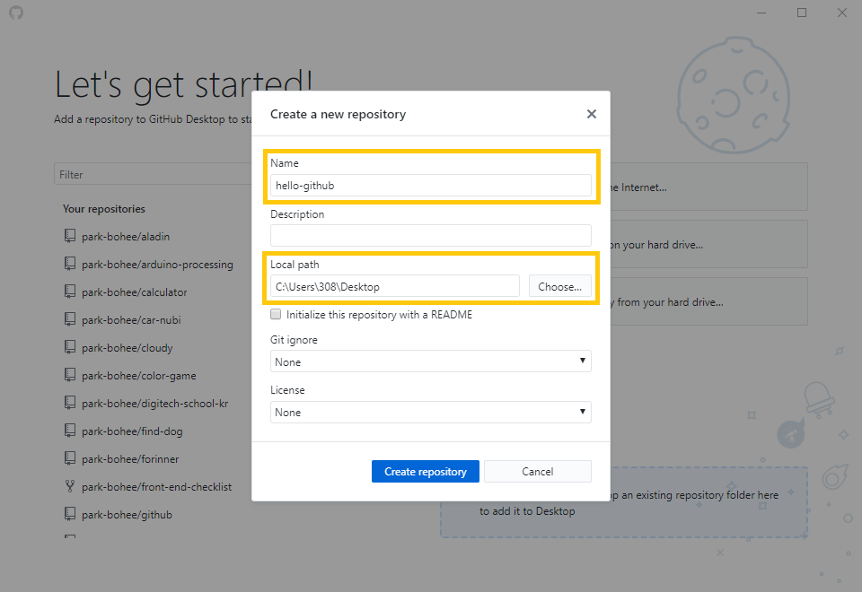Select the park-bohee/github repository
The image size is (862, 592).
coord(127,515)
